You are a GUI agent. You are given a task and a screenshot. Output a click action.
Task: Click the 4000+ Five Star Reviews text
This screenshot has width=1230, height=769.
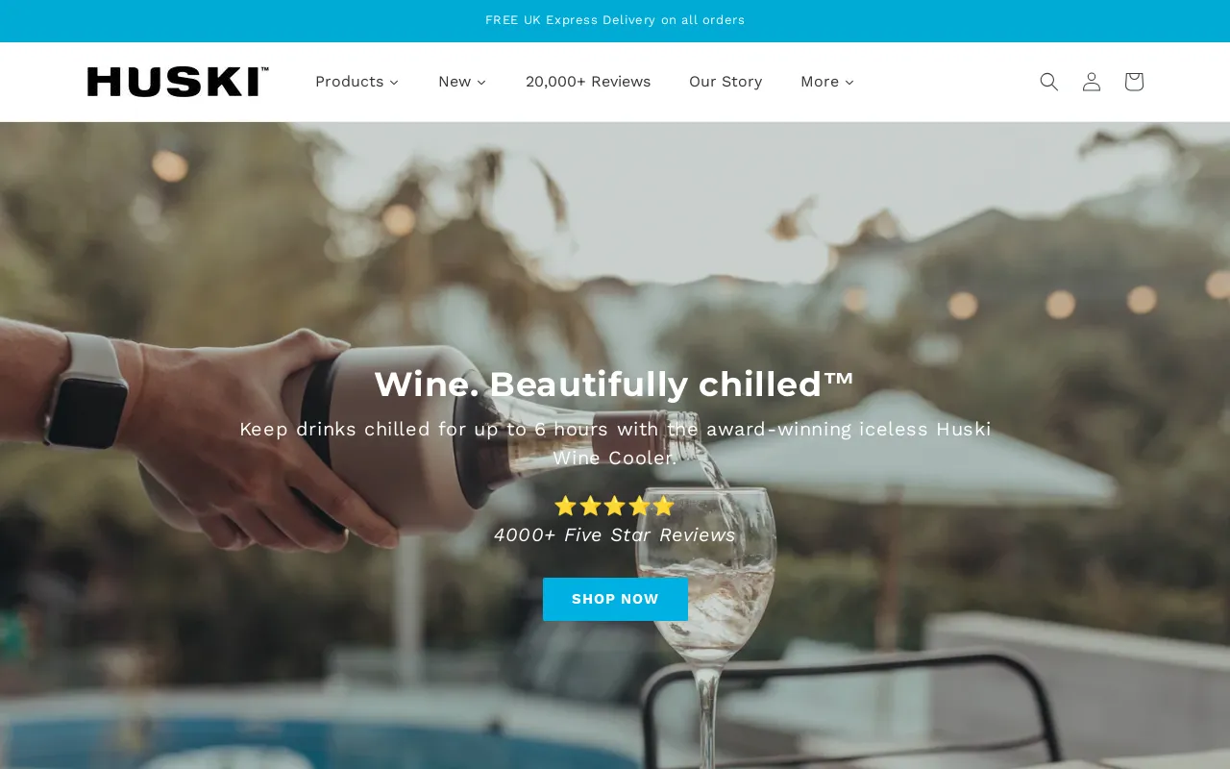[615, 535]
